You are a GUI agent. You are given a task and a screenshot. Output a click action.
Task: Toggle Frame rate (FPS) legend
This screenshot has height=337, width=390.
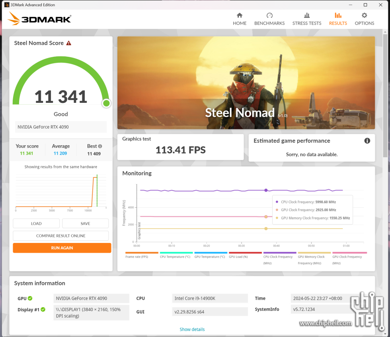(x=142, y=255)
